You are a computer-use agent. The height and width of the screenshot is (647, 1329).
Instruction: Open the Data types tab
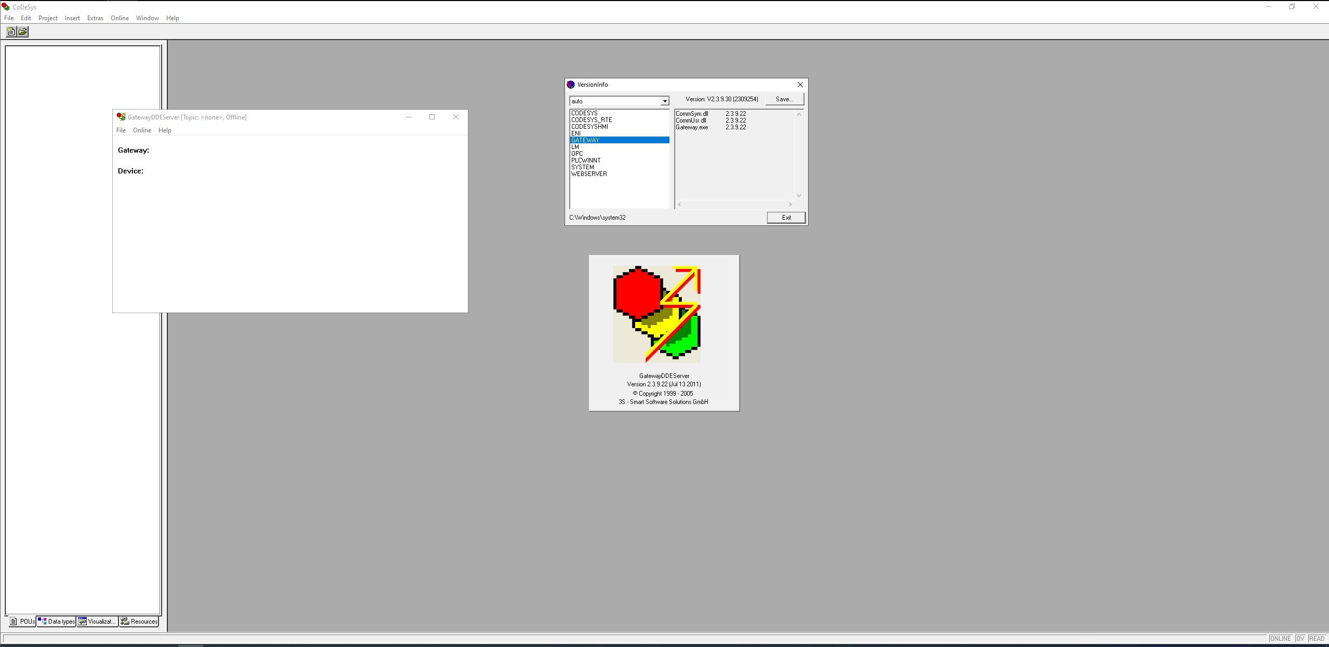coord(57,622)
